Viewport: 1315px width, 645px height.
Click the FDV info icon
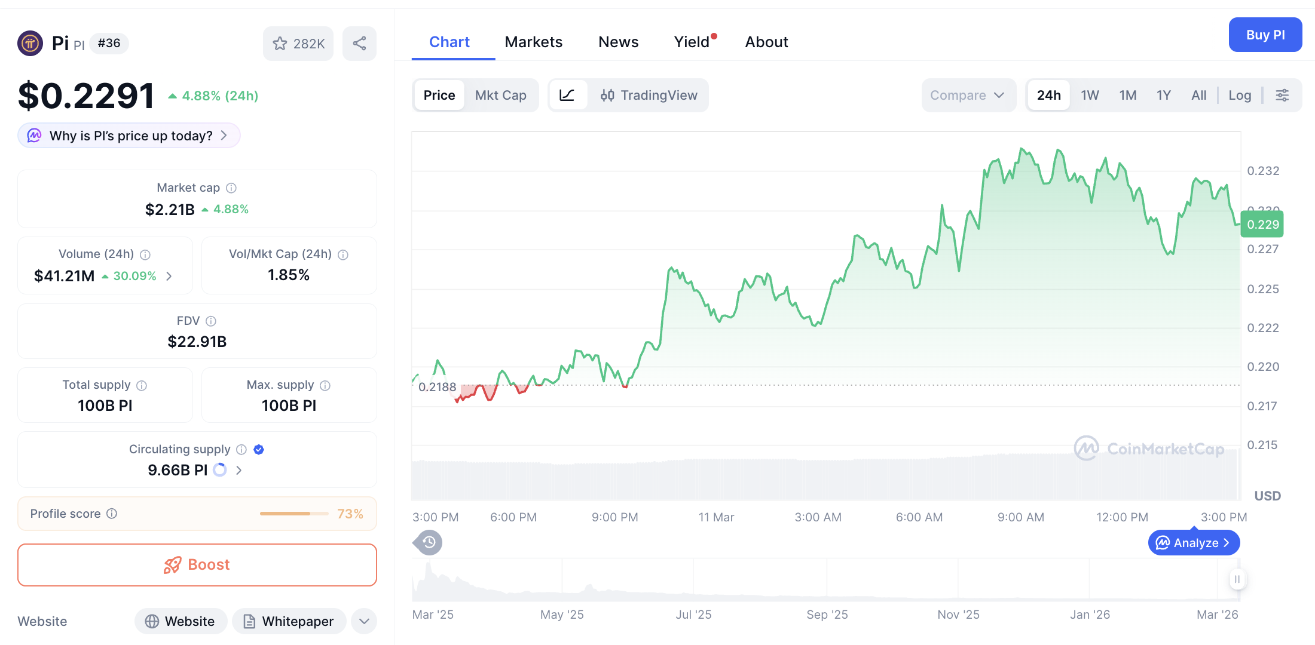point(211,321)
